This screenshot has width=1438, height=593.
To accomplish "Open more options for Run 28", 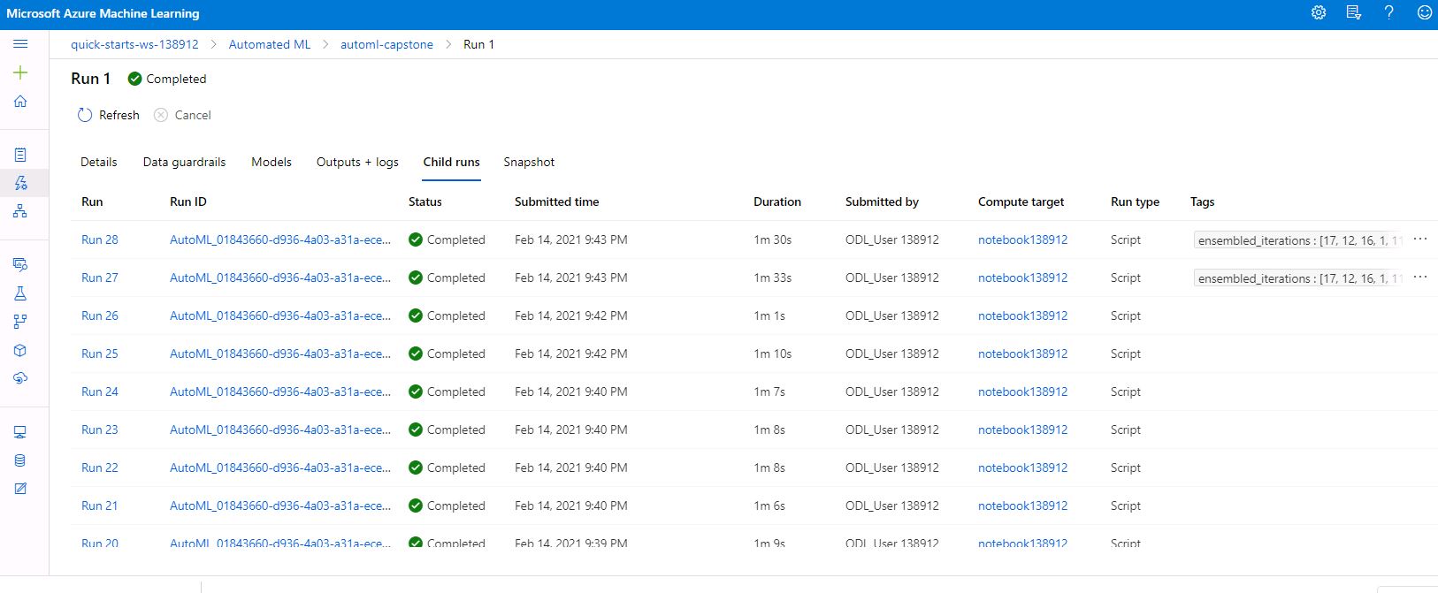I will pyautogui.click(x=1420, y=239).
